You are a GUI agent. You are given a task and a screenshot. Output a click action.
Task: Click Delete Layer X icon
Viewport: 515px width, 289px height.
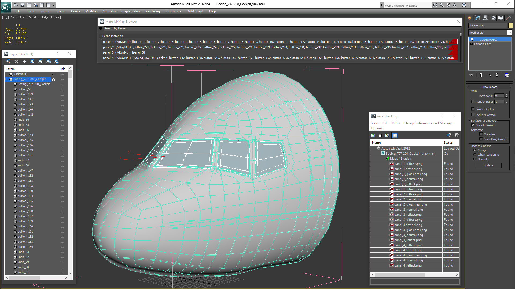tap(16, 62)
